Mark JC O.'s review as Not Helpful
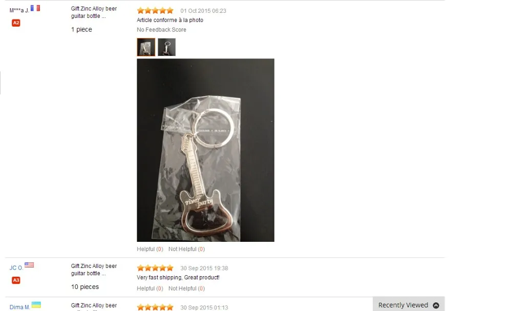This screenshot has width=512, height=311. pos(186,289)
